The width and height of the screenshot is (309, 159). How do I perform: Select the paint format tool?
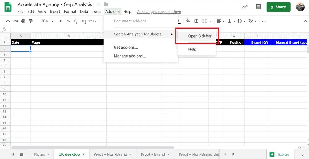(x=31, y=21)
